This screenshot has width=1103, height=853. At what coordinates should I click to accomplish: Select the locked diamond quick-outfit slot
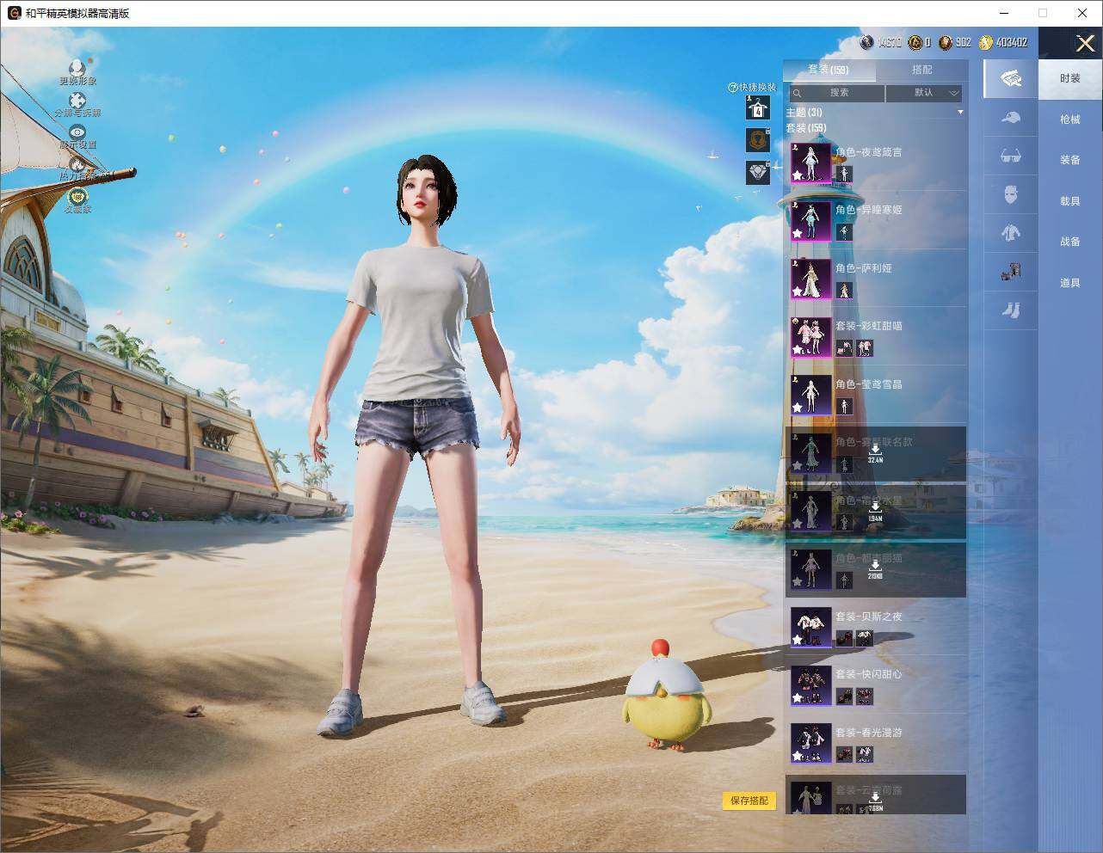pyautogui.click(x=757, y=172)
